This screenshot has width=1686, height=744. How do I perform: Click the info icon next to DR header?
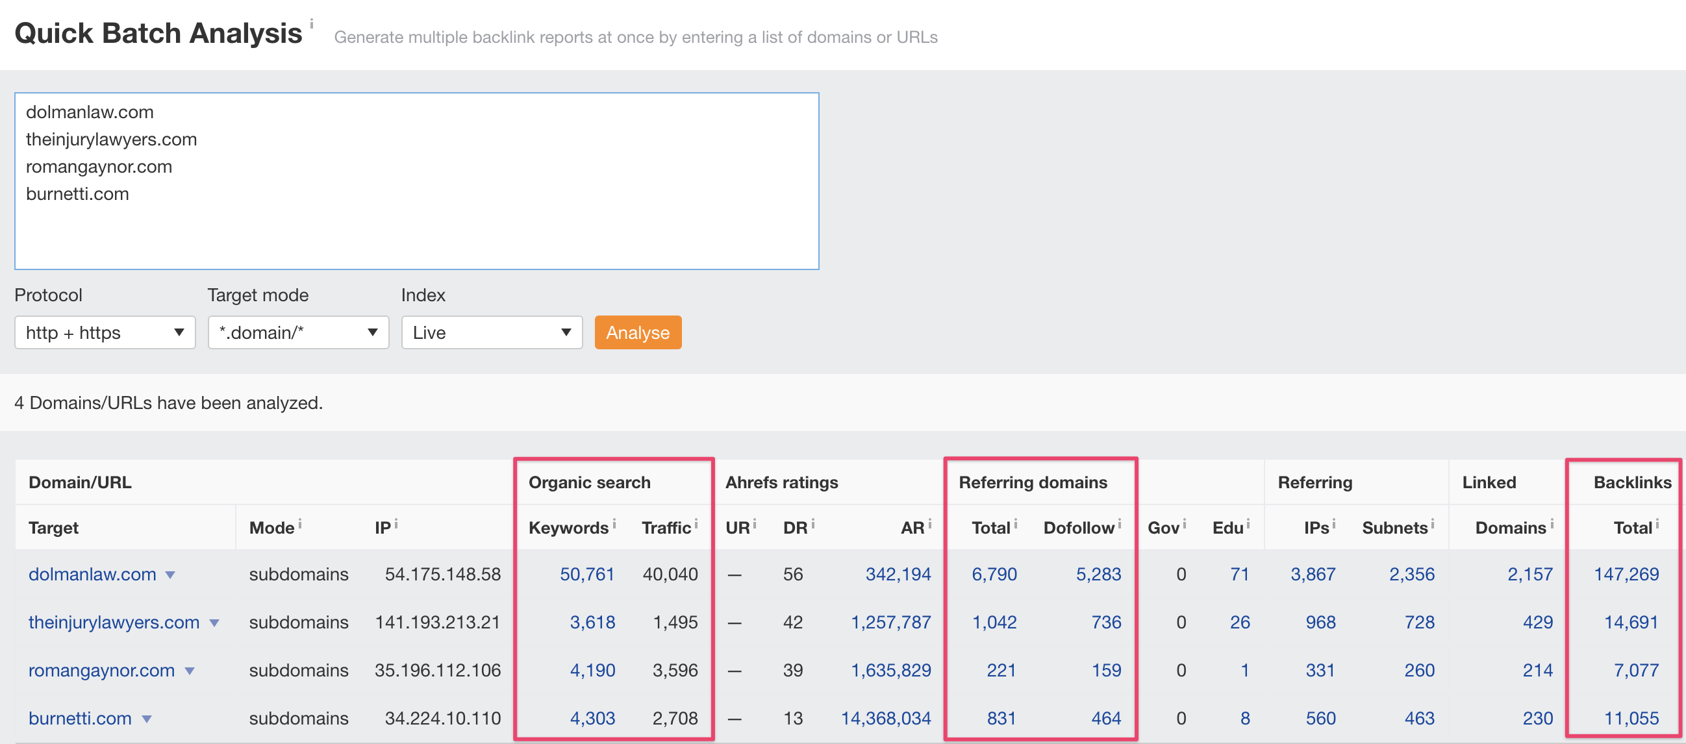(813, 523)
